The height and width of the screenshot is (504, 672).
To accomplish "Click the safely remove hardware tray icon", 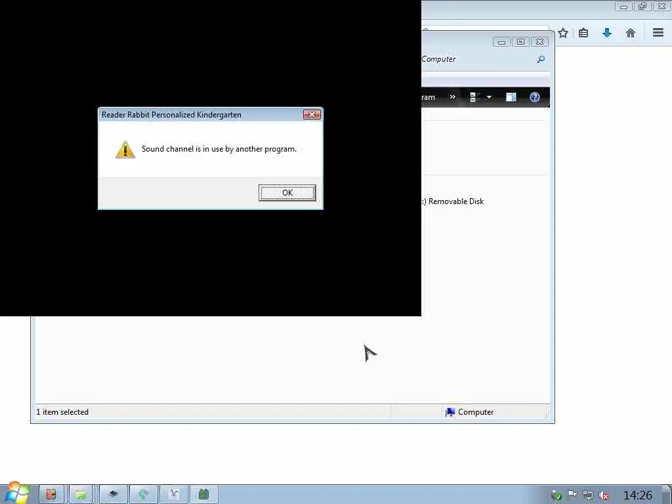I will point(556,495).
